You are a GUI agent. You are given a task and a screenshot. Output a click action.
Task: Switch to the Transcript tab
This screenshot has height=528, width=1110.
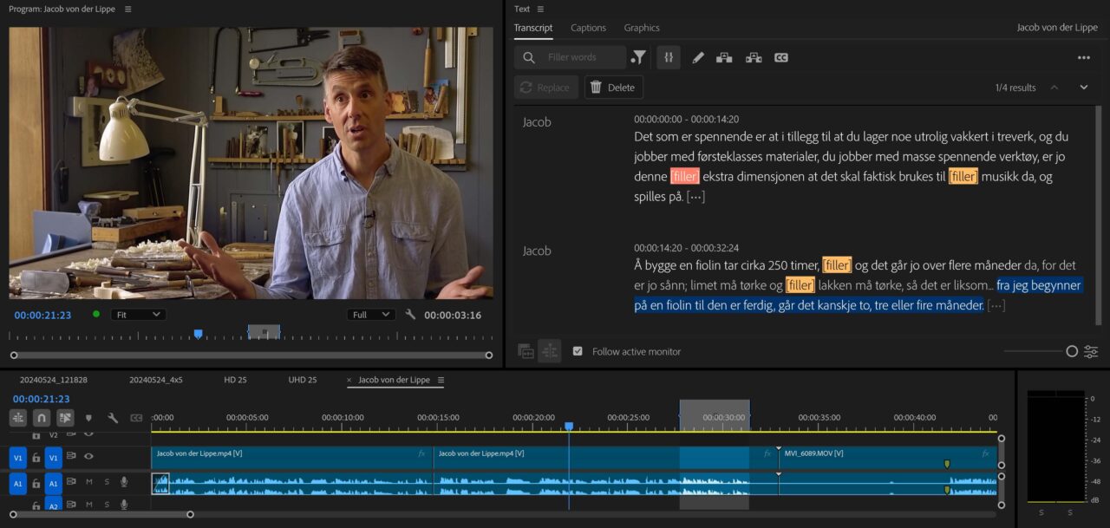pyautogui.click(x=533, y=28)
